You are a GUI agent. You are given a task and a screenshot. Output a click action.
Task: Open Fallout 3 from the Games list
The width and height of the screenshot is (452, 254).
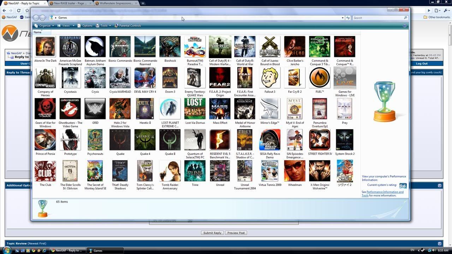point(269,77)
